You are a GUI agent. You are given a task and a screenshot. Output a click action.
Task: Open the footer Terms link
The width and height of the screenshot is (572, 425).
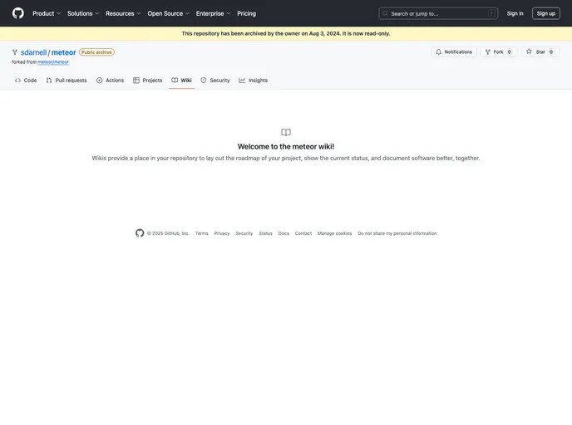coord(202,233)
